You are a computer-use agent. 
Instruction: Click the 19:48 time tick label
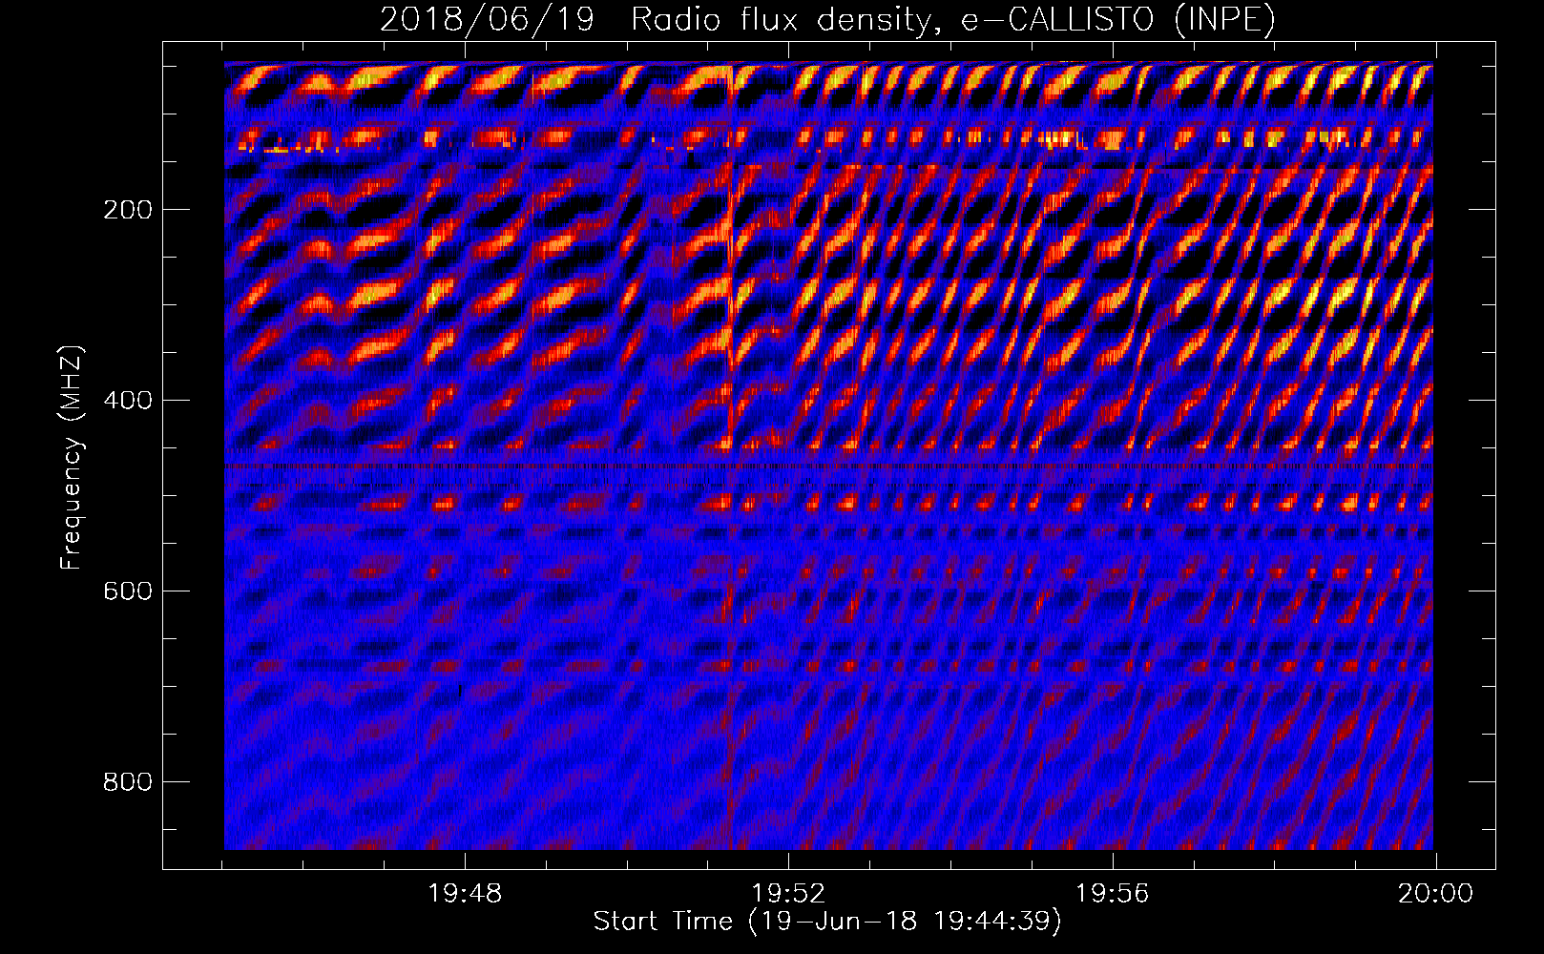465,894
